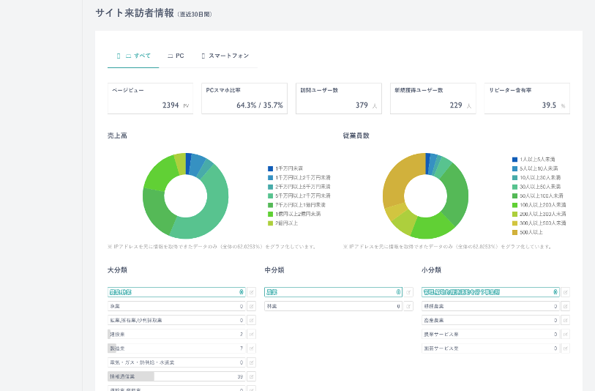Select the 製造業 row in 大分類

pos(176,349)
